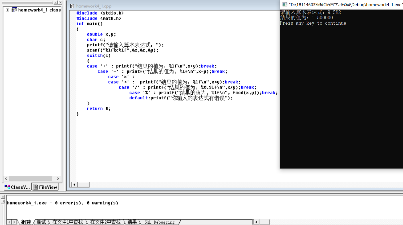
Task: Click the horizontal scrollbar below the code editor
Action: tap(84, 184)
